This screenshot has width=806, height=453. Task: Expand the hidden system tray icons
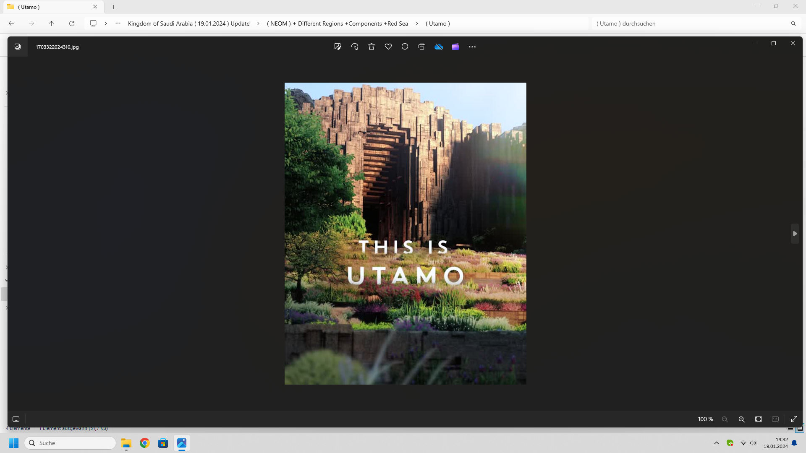[717, 443]
